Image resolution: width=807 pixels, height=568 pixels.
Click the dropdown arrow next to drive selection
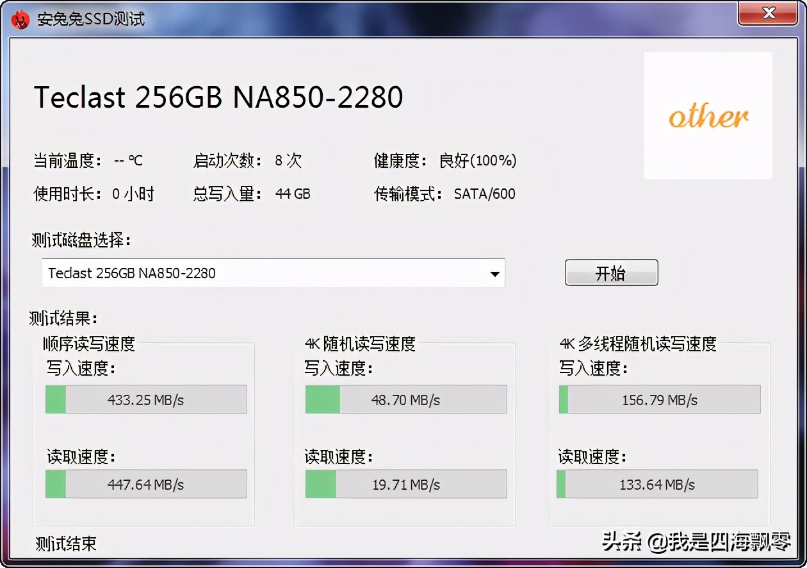(494, 273)
